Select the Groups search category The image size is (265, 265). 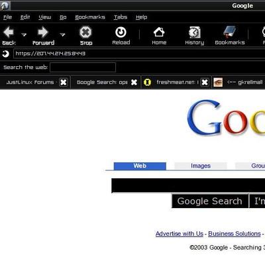tap(250, 166)
